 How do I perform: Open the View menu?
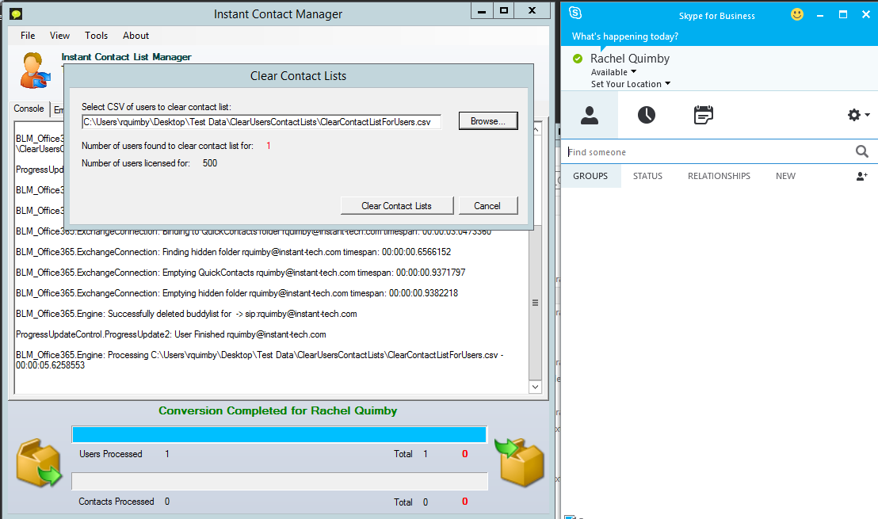pos(59,36)
